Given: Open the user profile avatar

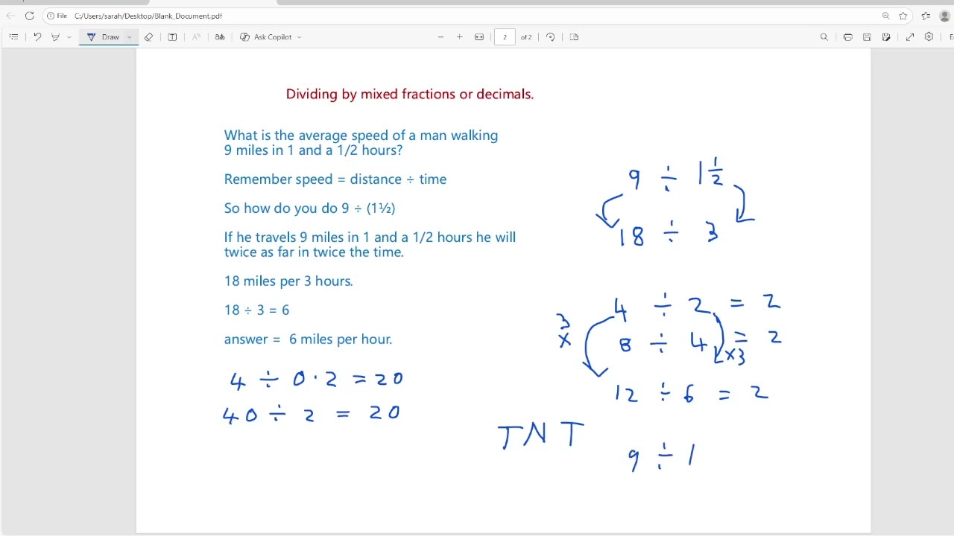Looking at the screenshot, I should tap(945, 16).
